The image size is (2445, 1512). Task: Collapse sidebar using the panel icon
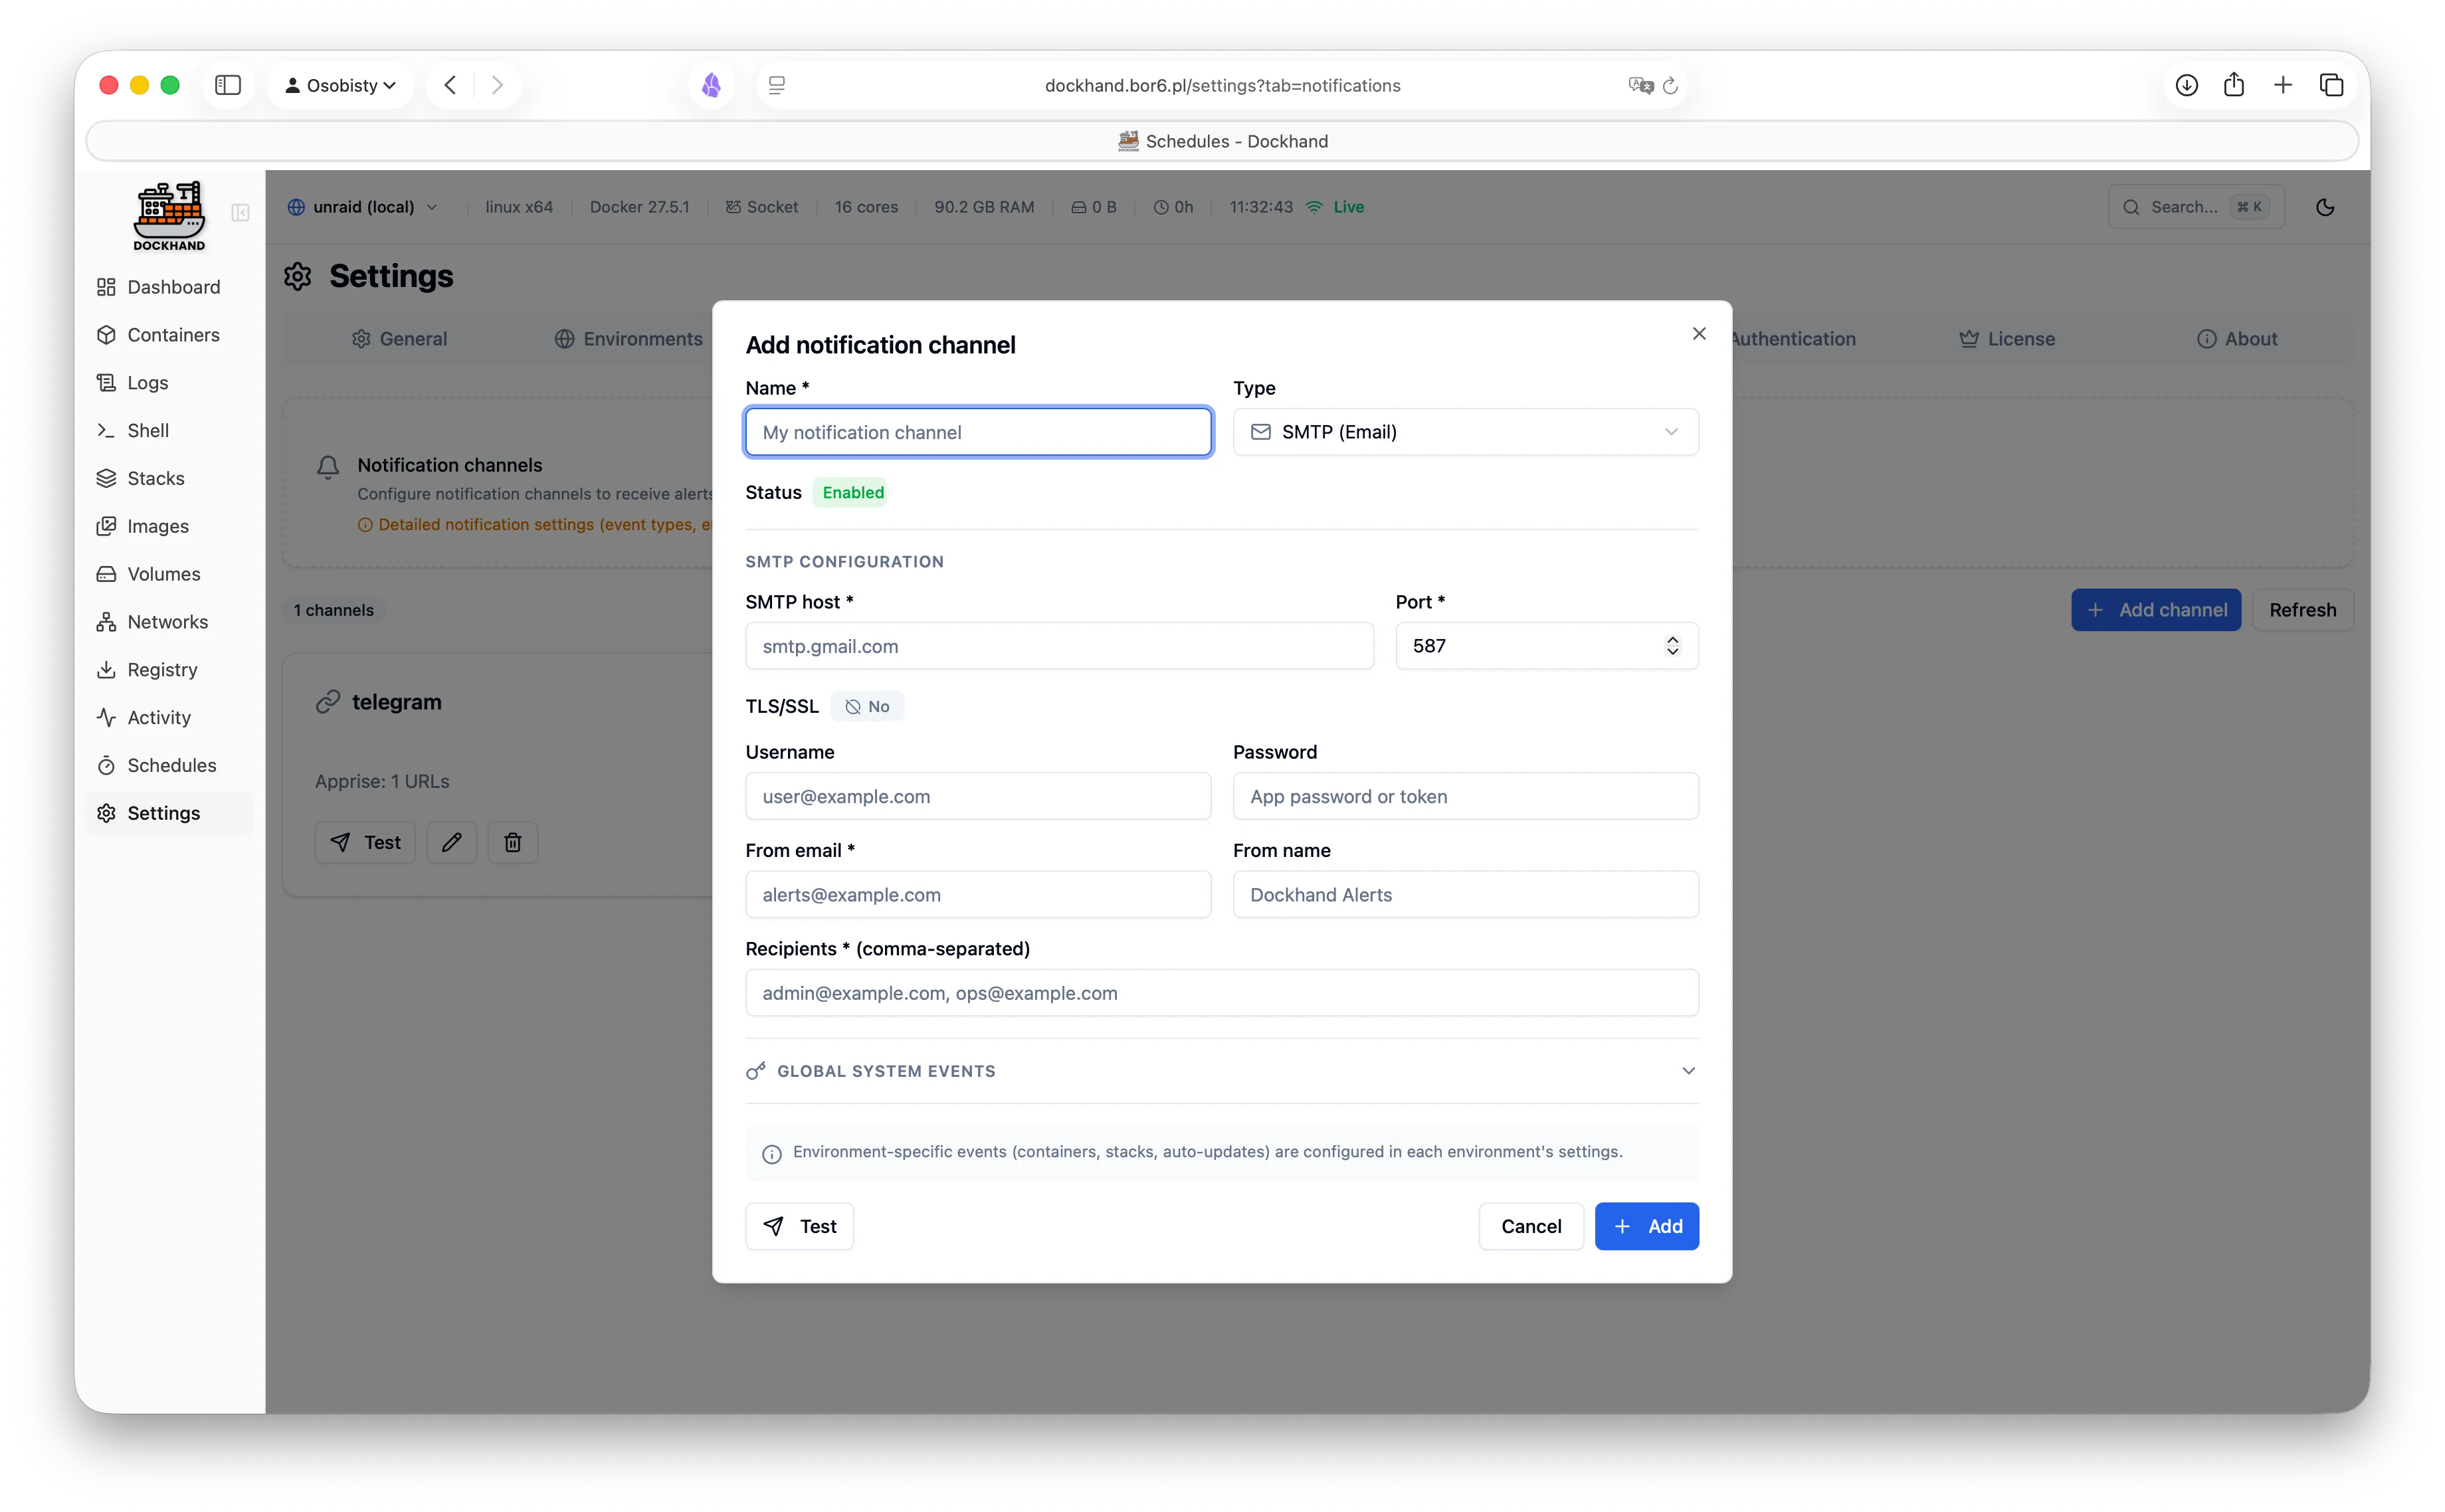click(240, 212)
